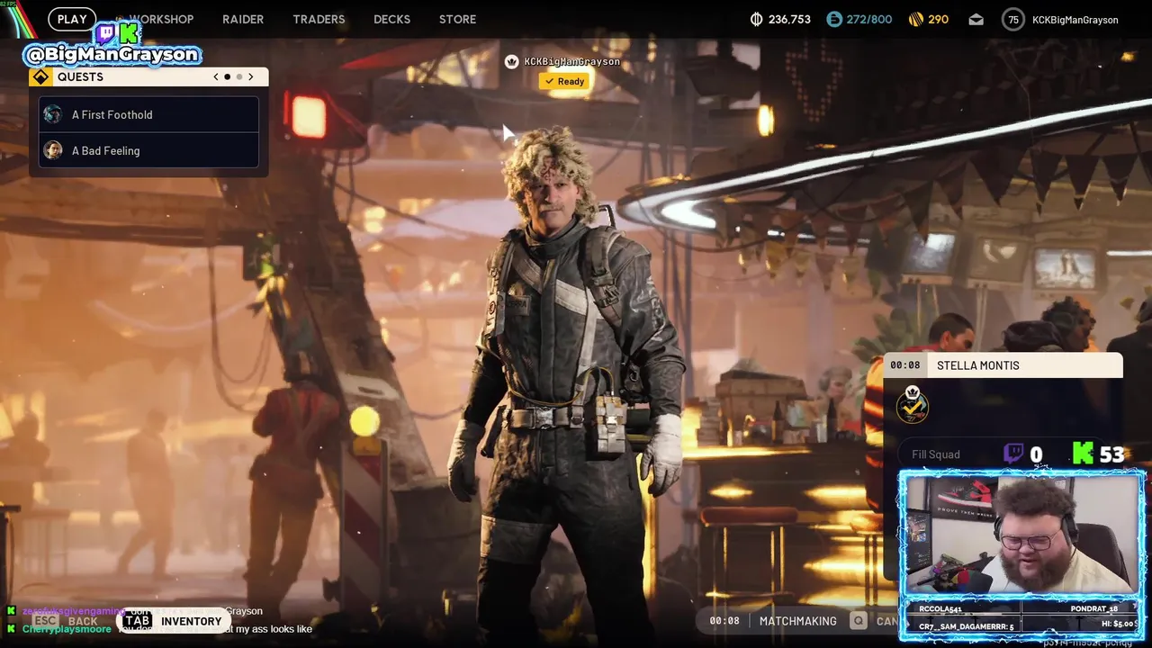Click the blue stash capacity icon
Image resolution: width=1152 pixels, height=648 pixels.
point(834,19)
